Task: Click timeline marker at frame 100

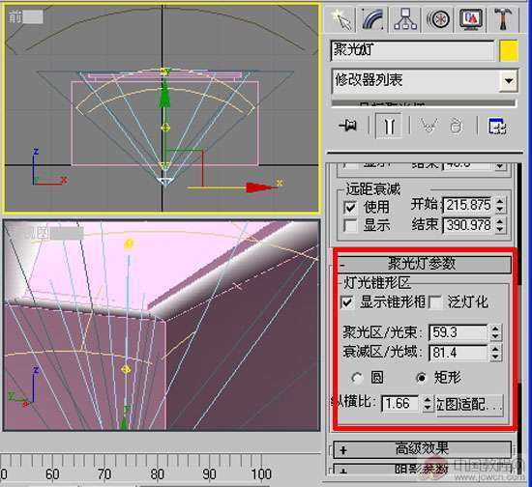Action: pyautogui.click(x=261, y=473)
